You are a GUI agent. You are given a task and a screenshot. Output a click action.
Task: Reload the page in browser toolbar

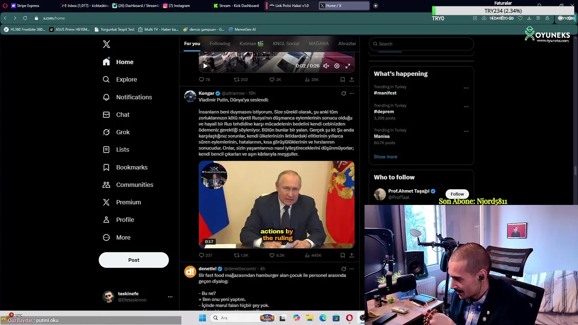25,18
